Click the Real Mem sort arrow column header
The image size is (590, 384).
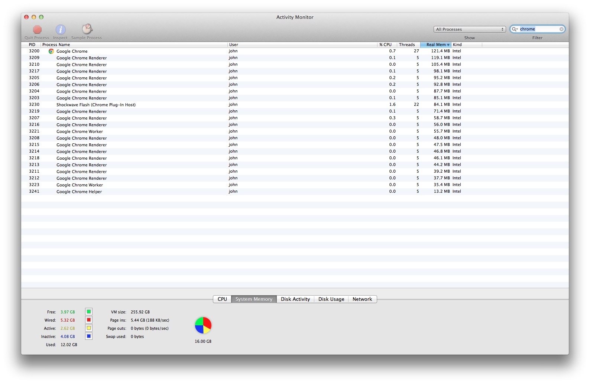(x=436, y=45)
